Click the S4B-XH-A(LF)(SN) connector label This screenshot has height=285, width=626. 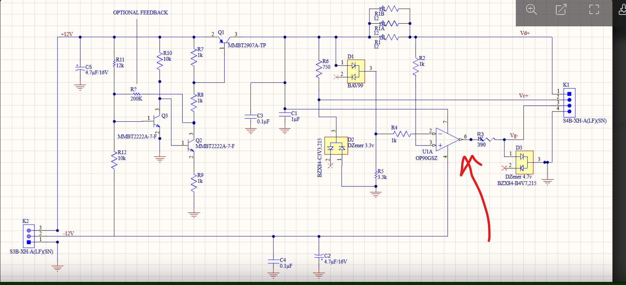click(x=585, y=121)
